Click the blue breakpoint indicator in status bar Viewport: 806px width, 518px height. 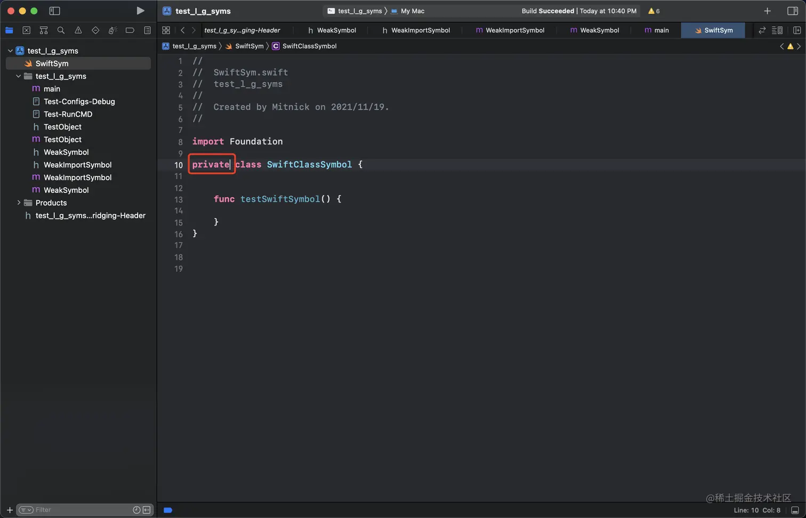coord(168,510)
